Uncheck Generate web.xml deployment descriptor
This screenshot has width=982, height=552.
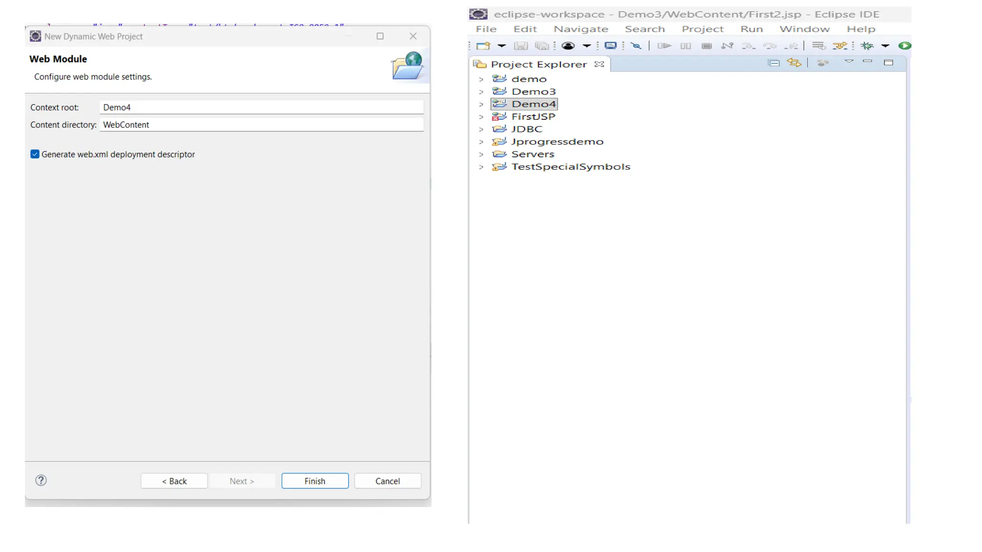pyautogui.click(x=35, y=154)
